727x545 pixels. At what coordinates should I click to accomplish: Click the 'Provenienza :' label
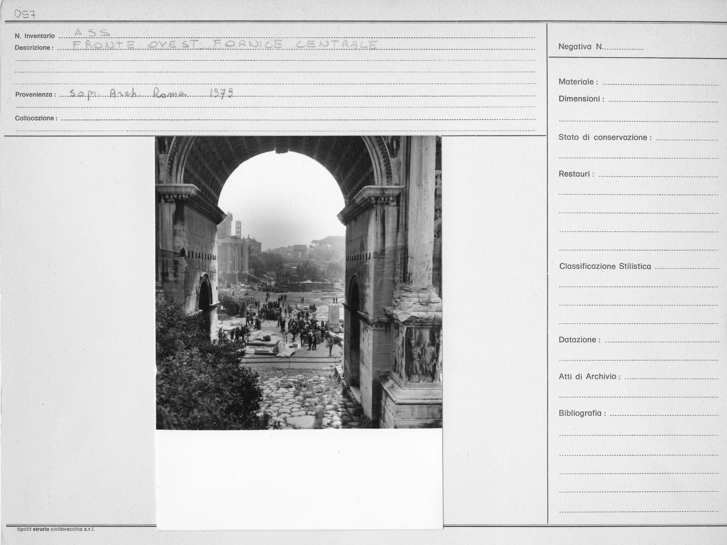(35, 95)
